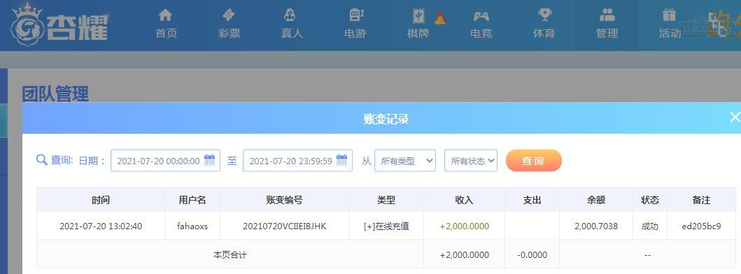
Task: Click the end date input field
Action: pos(297,161)
